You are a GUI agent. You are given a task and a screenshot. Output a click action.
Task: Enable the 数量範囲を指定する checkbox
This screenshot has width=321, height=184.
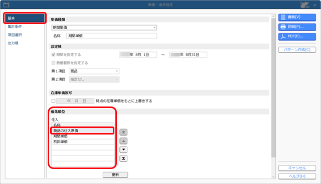pyautogui.click(x=54, y=62)
